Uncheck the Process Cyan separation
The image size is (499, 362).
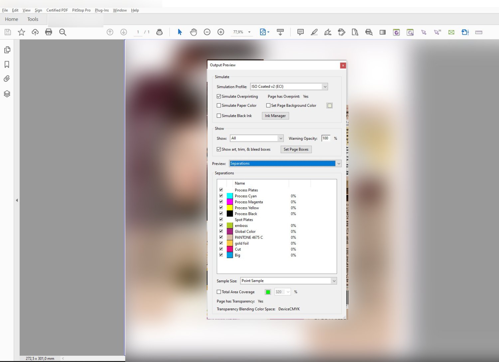coord(221,196)
